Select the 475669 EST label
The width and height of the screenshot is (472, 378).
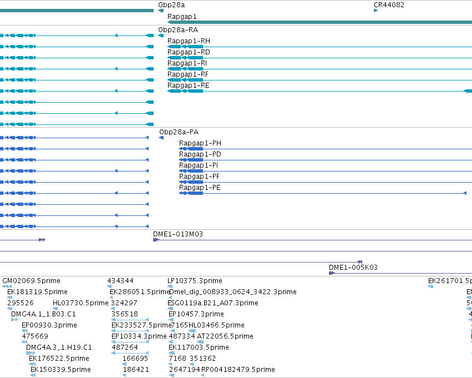pos(35,336)
